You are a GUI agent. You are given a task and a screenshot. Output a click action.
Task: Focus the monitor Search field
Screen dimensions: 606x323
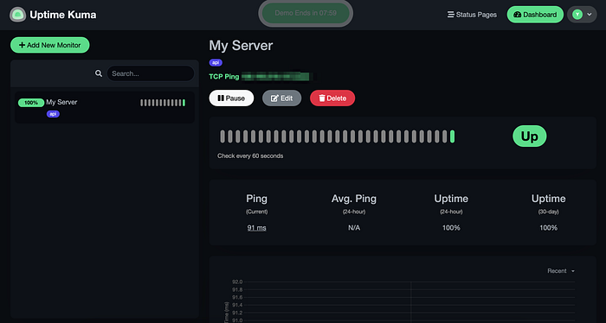point(151,73)
